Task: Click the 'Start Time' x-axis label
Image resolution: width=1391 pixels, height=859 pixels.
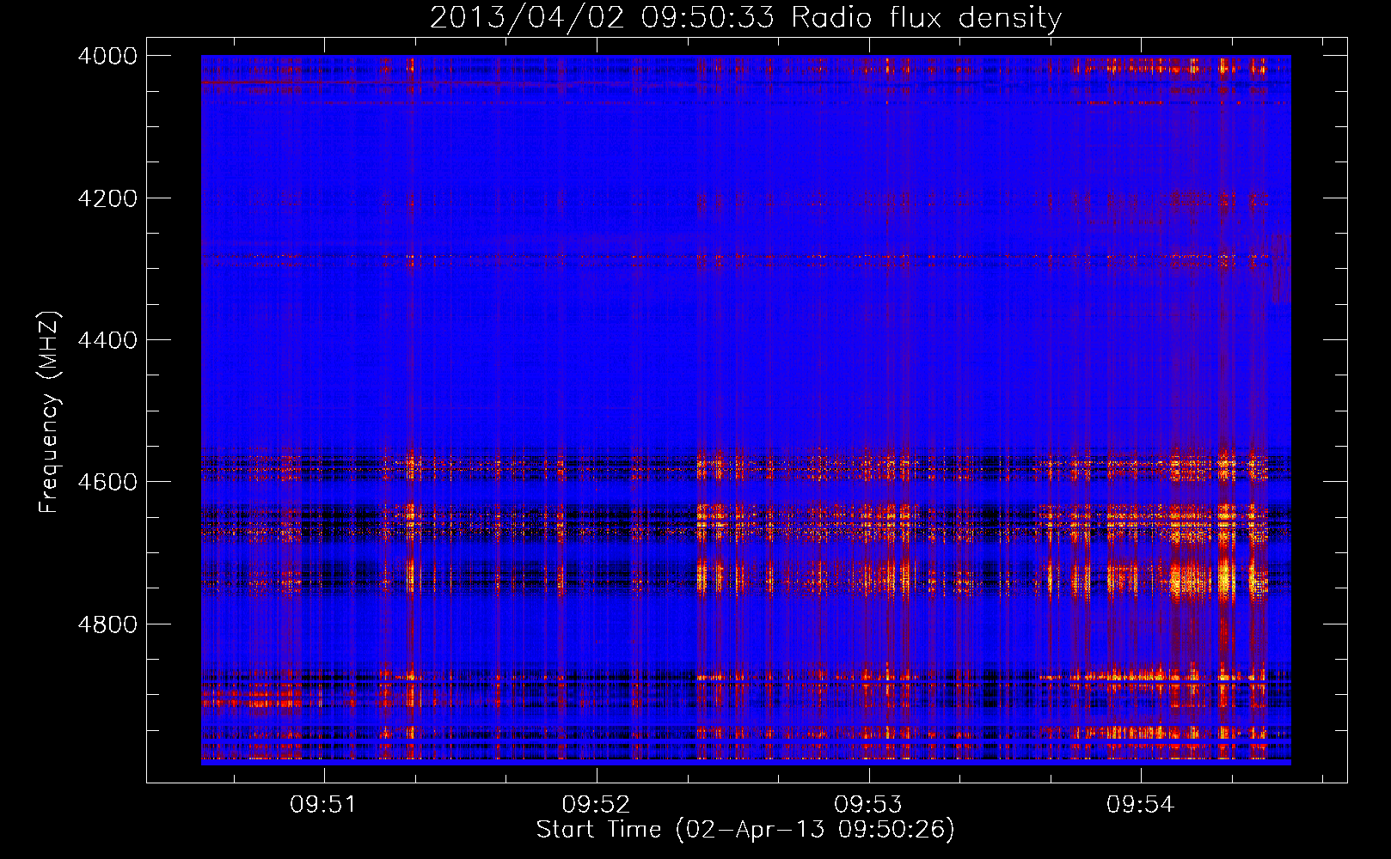Action: pos(745,829)
